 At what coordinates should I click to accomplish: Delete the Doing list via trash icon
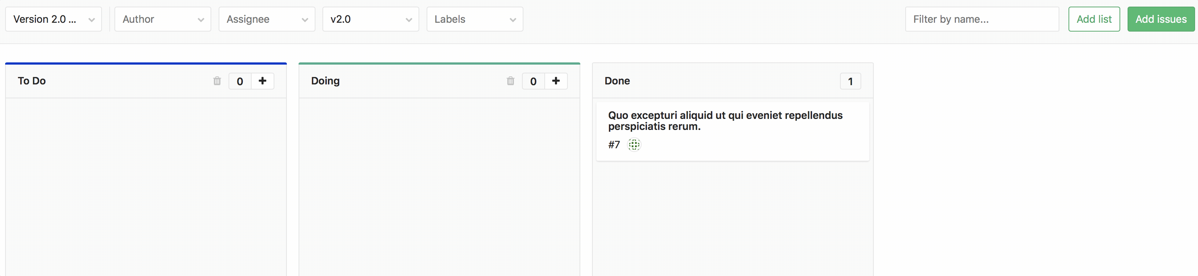[510, 81]
